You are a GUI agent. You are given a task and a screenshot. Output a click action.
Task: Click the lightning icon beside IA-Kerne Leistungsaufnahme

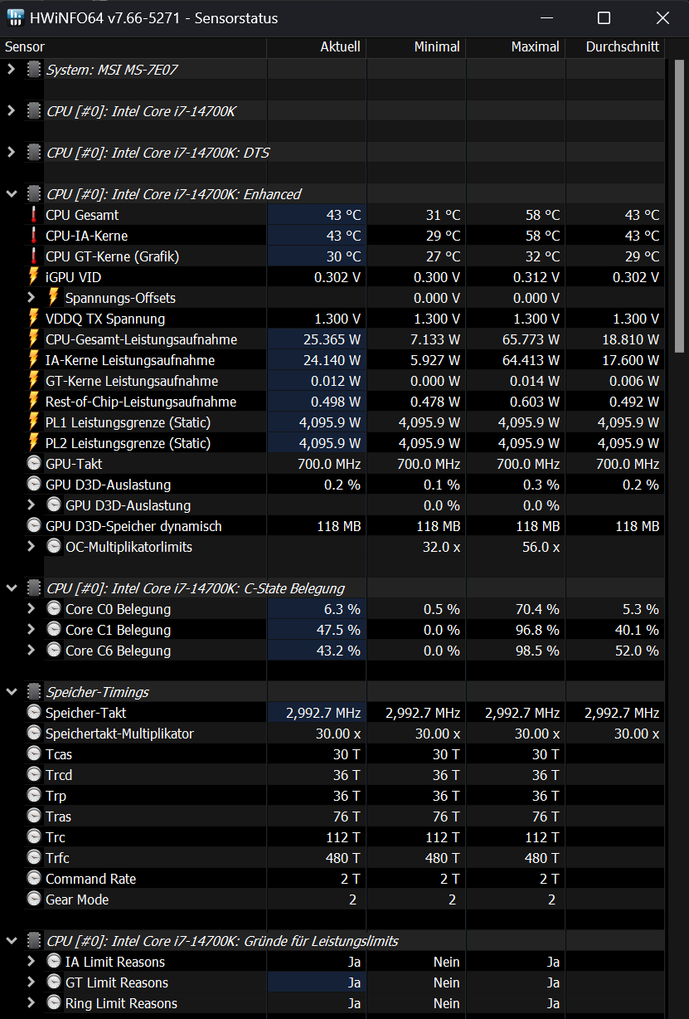pyautogui.click(x=34, y=360)
